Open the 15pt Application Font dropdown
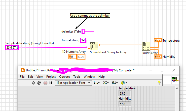The image size is (186, 111). tap(73, 83)
